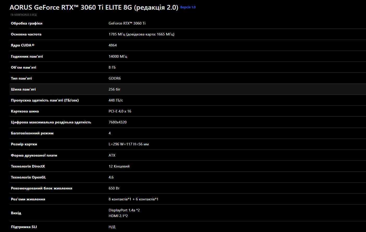Select the 'GeForce RTX™ 3060 Ti' value
This screenshot has height=232, width=366.
click(x=127, y=23)
